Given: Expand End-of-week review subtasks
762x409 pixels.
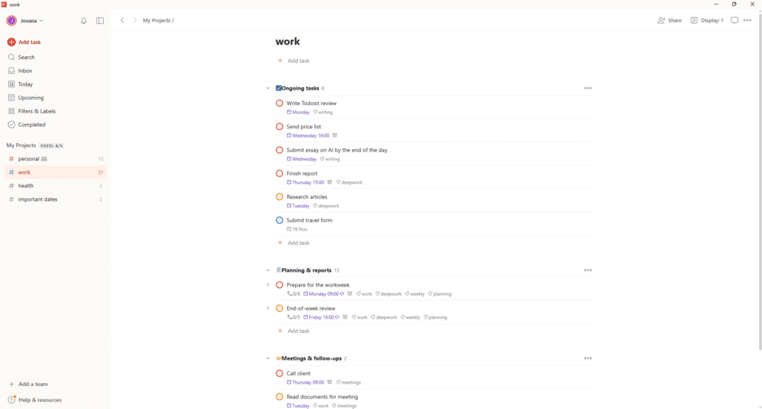Looking at the screenshot, I should (267, 308).
